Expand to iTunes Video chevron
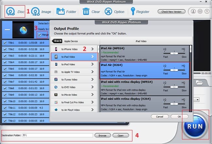This screenshot has height=144, width=212. click(93, 79)
